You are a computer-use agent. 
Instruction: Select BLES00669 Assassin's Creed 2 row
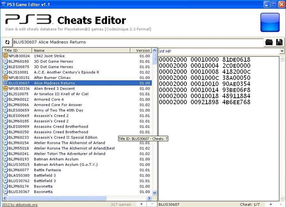(x=77, y=115)
